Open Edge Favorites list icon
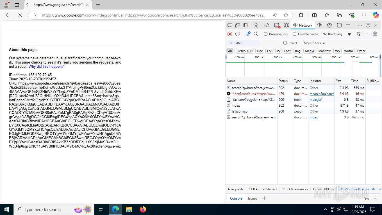The image size is (382, 215). pos(327,15)
